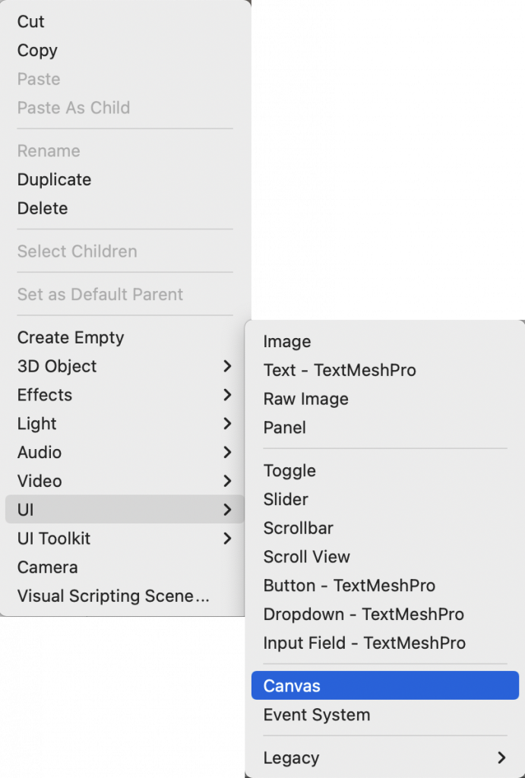
Task: Create a UI Image object
Action: point(287,342)
